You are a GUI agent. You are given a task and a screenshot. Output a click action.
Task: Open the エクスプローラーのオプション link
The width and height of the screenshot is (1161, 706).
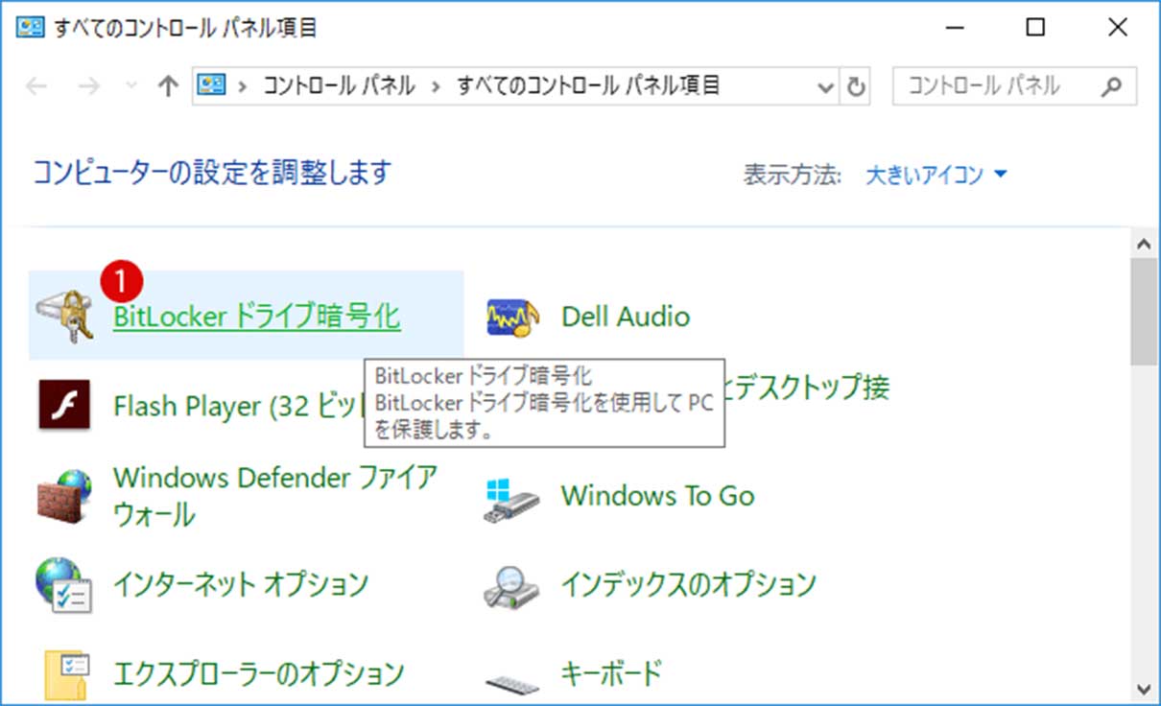[x=259, y=673]
